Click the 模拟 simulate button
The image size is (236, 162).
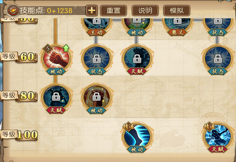point(177,11)
